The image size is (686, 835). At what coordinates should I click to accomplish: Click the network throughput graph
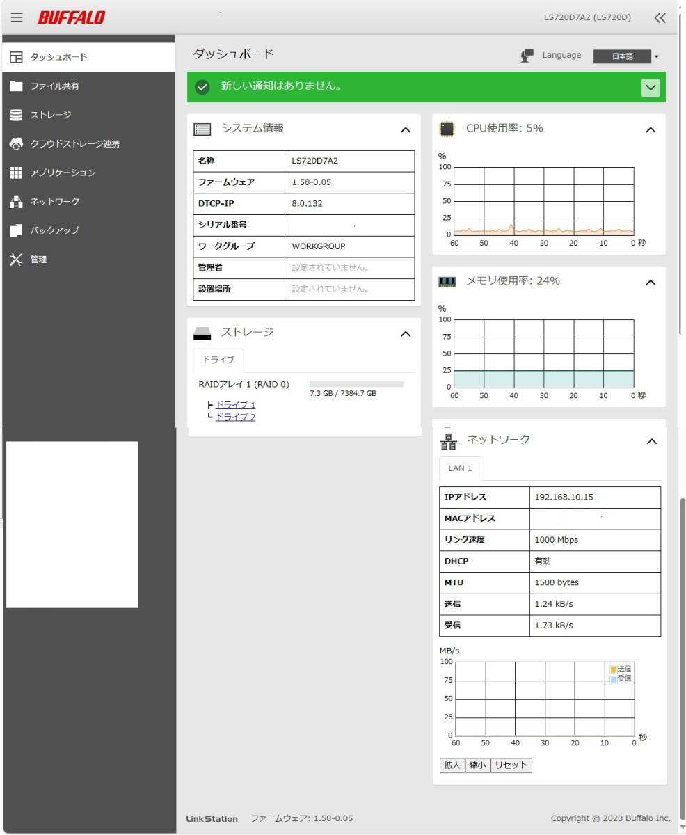point(545,699)
